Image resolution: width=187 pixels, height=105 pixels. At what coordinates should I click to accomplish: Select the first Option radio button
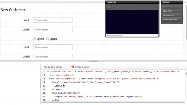click(34, 39)
